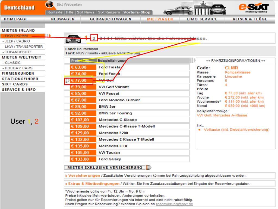This screenshot has width=278, height=209.
Task: Select the € 89,00 BMW 3er price
Action: coord(83,107)
